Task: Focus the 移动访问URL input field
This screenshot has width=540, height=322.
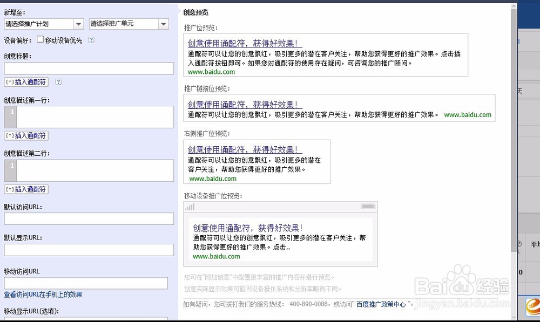Action: click(x=86, y=283)
